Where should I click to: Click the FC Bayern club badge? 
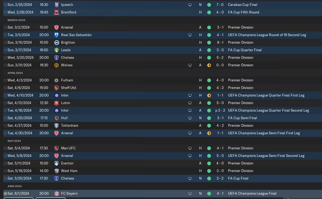[x=56, y=193]
